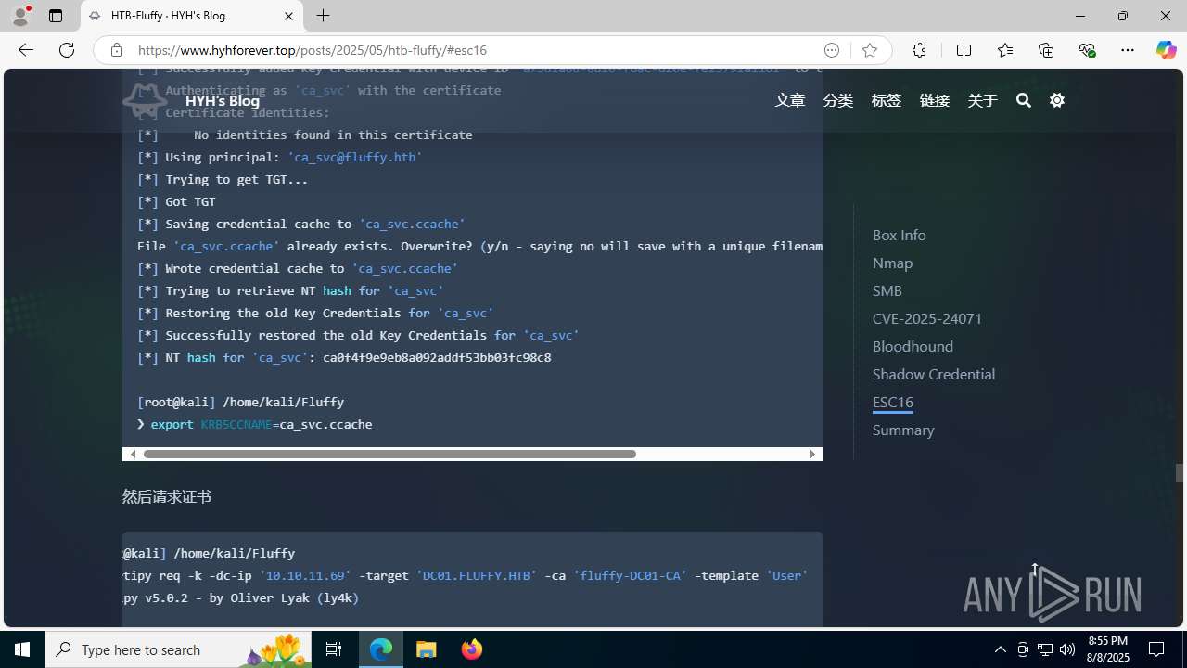Open the Action Center notifications icon
The image size is (1187, 668).
click(x=1157, y=649)
